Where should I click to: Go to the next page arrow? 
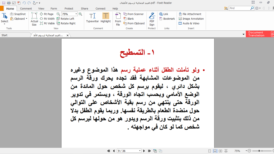click(144, 151)
